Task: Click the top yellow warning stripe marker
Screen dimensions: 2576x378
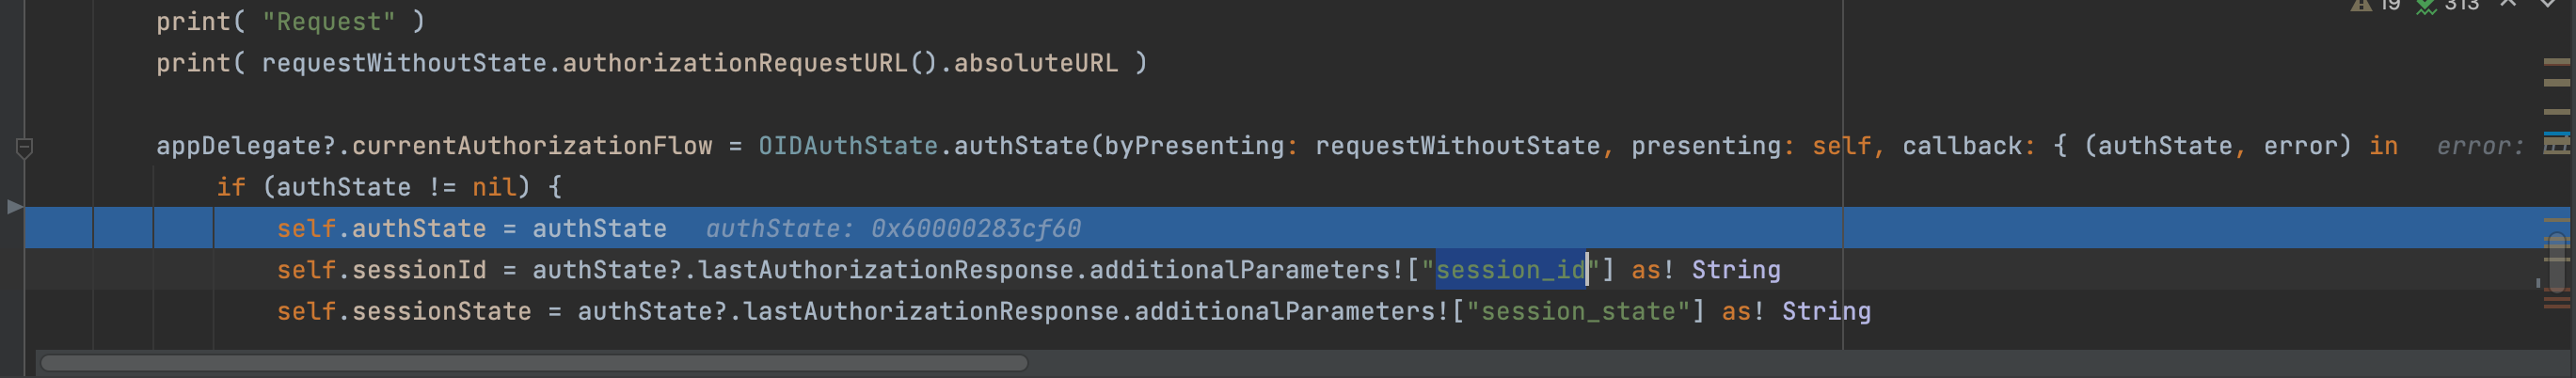Action: pyautogui.click(x=2556, y=62)
